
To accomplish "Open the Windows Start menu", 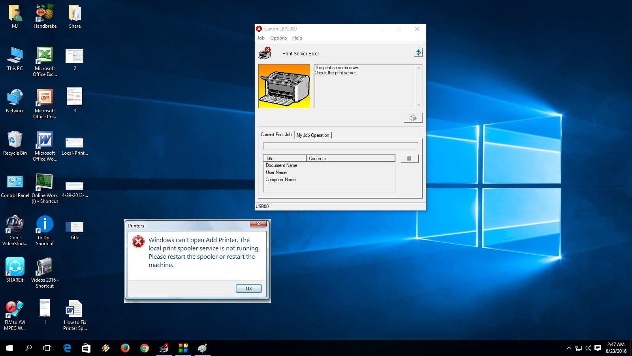I will (x=9, y=348).
